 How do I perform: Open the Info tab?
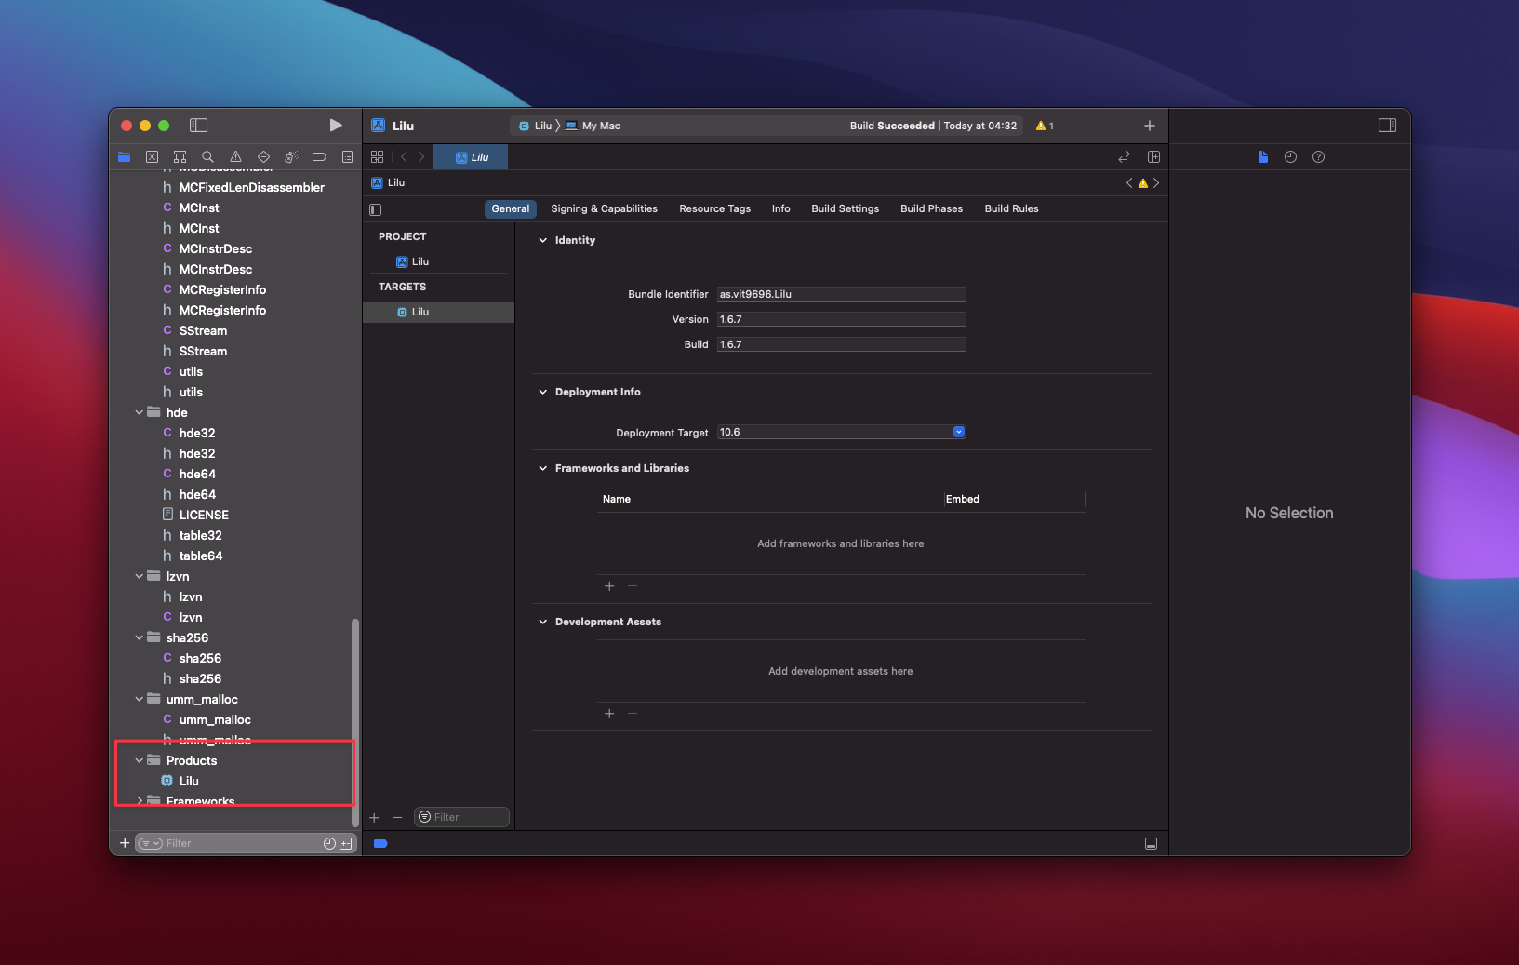pos(780,208)
